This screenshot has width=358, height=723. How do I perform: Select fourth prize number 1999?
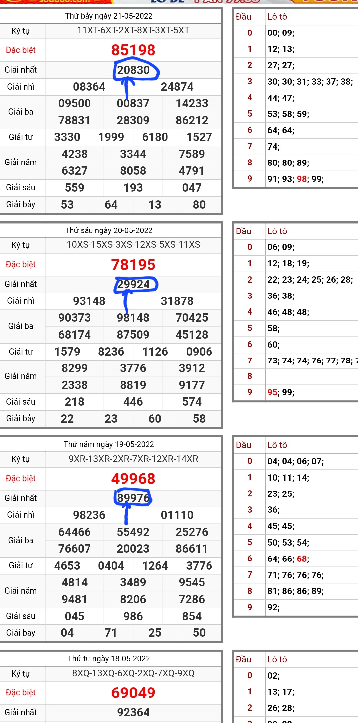click(111, 137)
